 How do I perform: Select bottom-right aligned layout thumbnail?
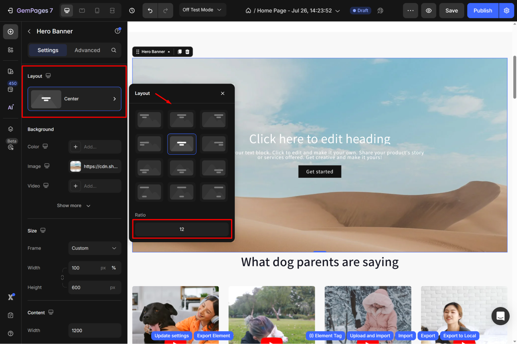pyautogui.click(x=214, y=168)
